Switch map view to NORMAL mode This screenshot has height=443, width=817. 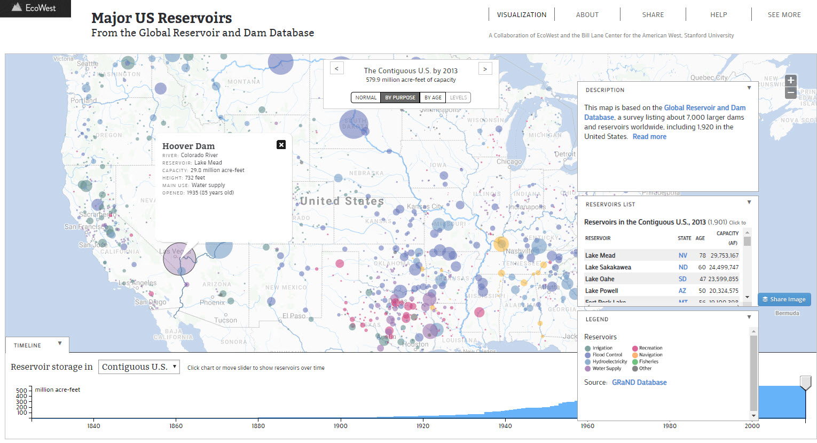(x=366, y=97)
